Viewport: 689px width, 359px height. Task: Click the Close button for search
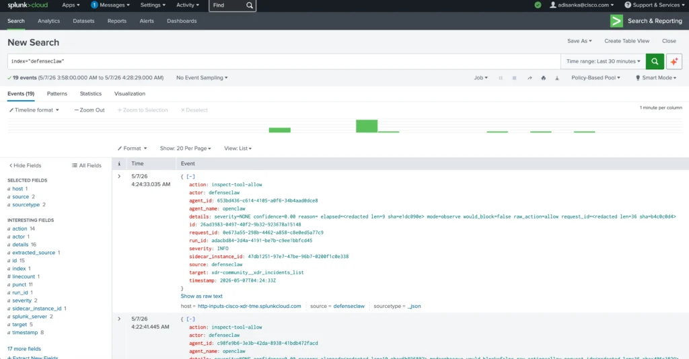click(x=669, y=41)
